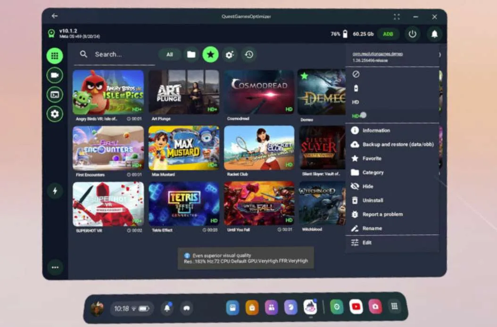This screenshot has height=327, width=497.
Task: Select Uninstall in the context menu
Action: point(392,200)
